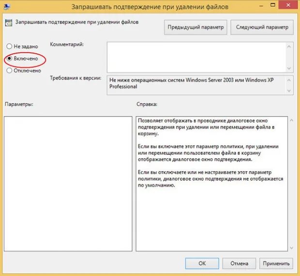Screen dimensions: 300x276
Task: Select the 'Включено' radio button
Action: click(9, 58)
